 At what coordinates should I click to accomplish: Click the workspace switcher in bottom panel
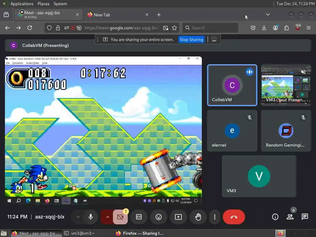pos(280,233)
